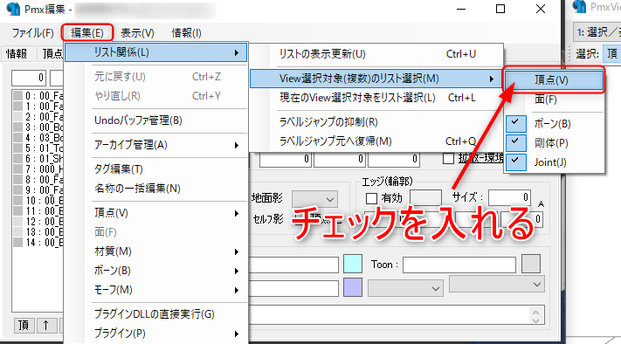
Task: Choose ラベルジャンプ元へ復帰(M)
Action: pyautogui.click(x=376, y=141)
